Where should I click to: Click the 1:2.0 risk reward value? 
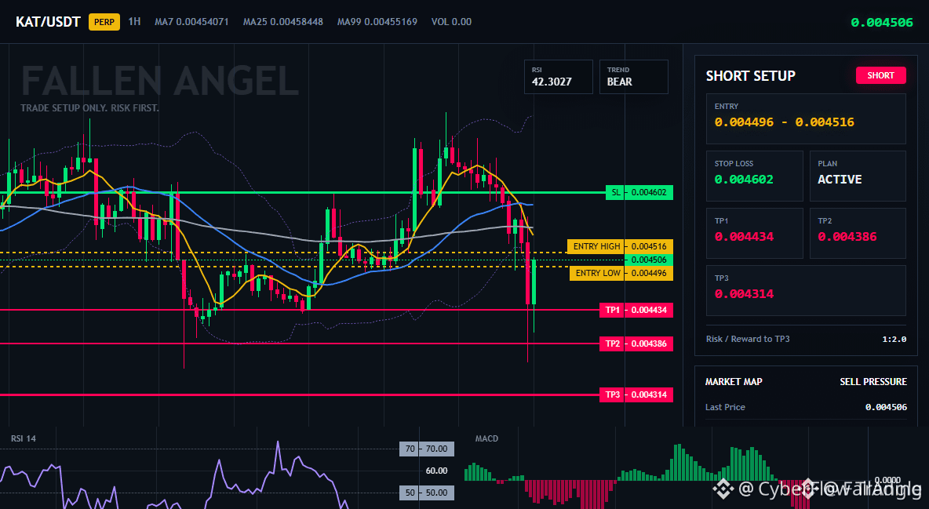click(894, 340)
